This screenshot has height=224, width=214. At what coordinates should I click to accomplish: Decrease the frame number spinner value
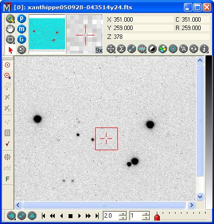pyautogui.click(x=146, y=218)
